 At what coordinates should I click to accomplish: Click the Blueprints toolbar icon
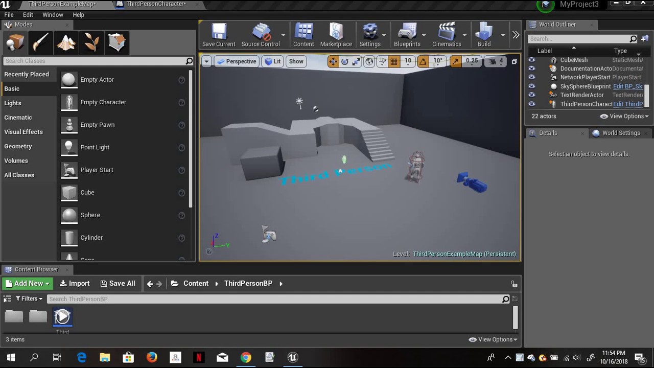(407, 35)
